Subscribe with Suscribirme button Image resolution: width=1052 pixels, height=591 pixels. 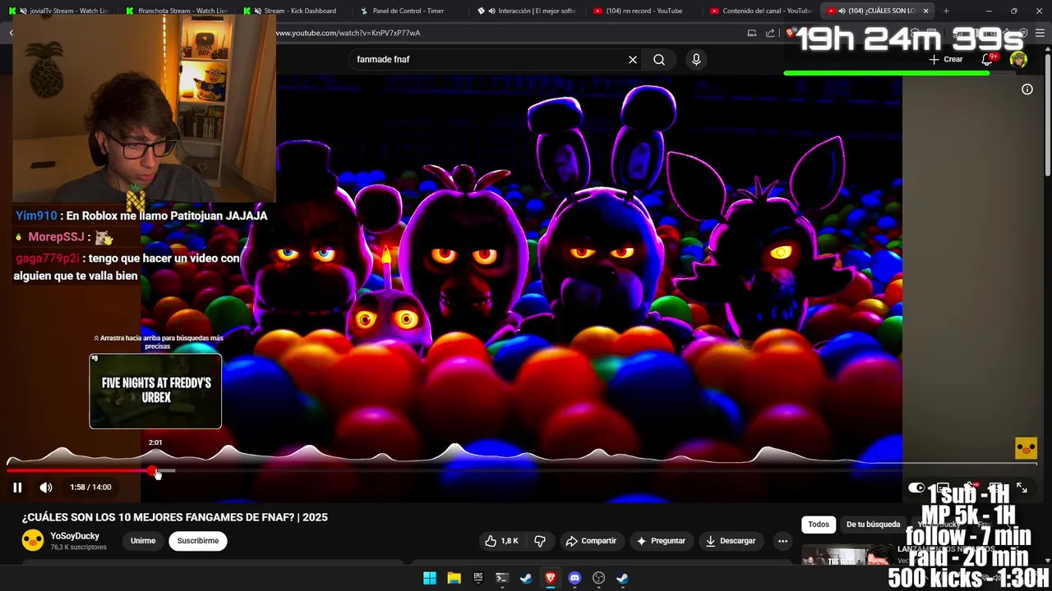(198, 541)
